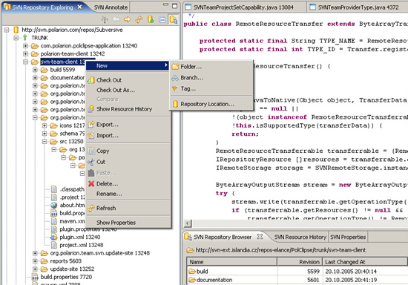Select documentation row in Repository Browser table
Image resolution: width=408 pixels, height=285 pixels.
297,280
